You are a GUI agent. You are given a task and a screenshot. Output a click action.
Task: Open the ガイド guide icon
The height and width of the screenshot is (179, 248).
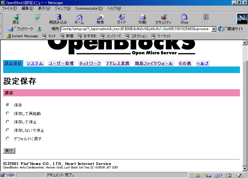point(121,19)
